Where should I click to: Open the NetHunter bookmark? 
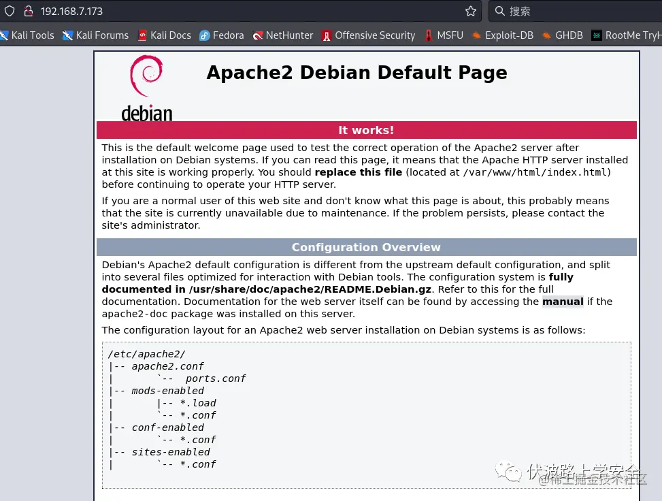pyautogui.click(x=283, y=35)
